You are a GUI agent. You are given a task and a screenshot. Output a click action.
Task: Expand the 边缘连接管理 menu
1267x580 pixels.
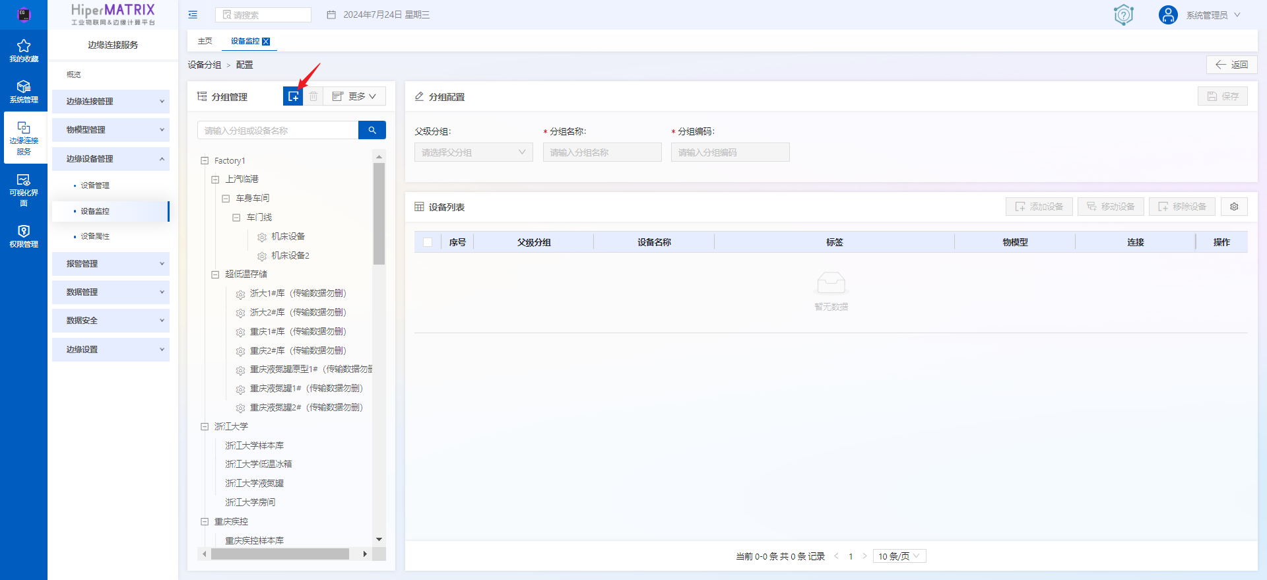tap(111, 102)
